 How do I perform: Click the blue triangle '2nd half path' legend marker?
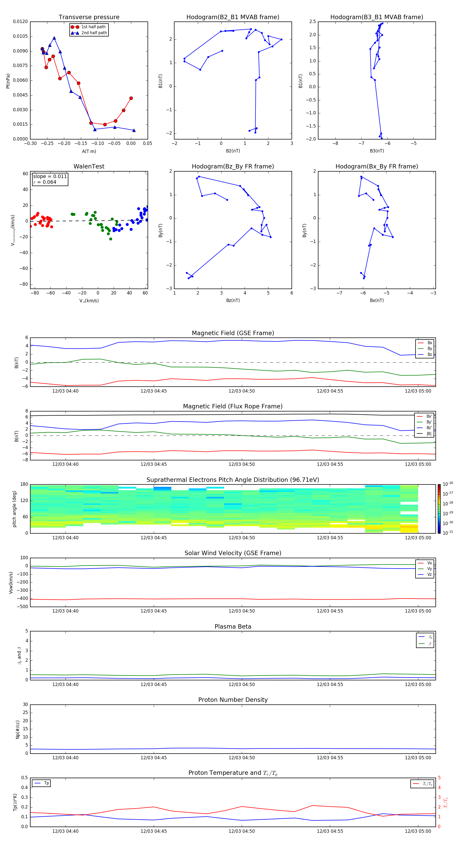coord(75,33)
